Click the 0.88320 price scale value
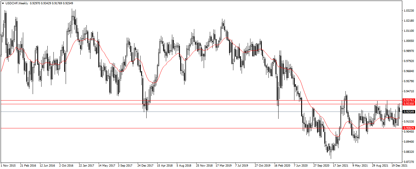This screenshot has height=169, width=416. pyautogui.click(x=409, y=152)
